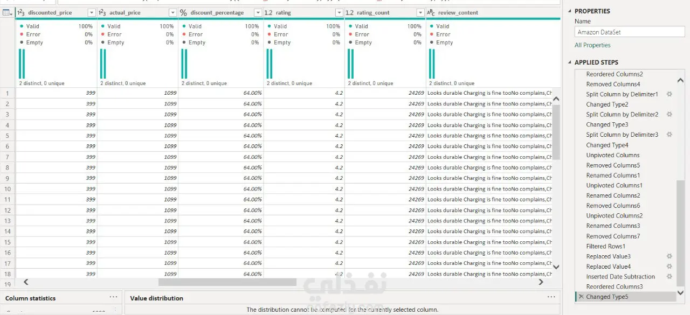Select the review_content column header
The height and width of the screenshot is (315, 690).
point(458,12)
